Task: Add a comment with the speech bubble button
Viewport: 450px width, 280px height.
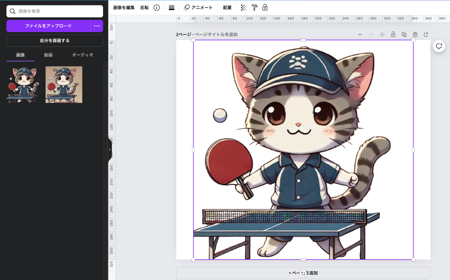Action: pyautogui.click(x=439, y=46)
